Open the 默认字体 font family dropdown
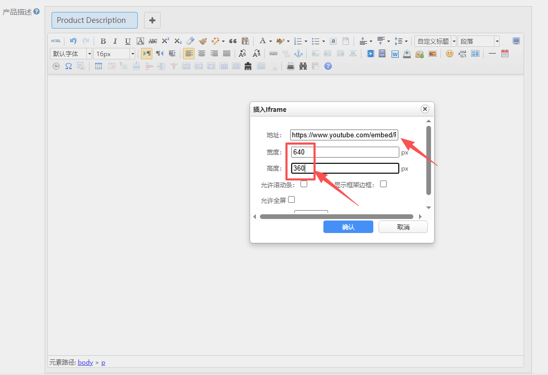 coord(71,54)
